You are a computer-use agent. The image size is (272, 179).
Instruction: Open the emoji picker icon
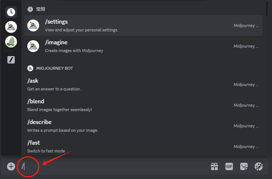(259, 166)
